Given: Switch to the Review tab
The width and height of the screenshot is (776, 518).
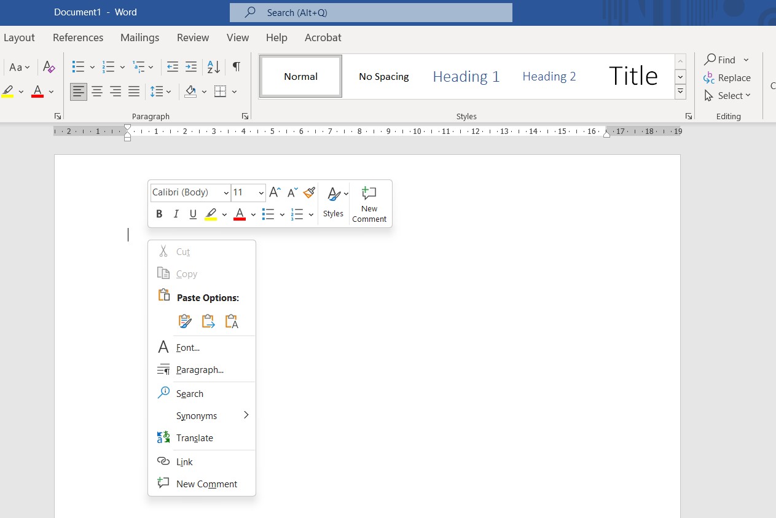Looking at the screenshot, I should click(x=193, y=37).
